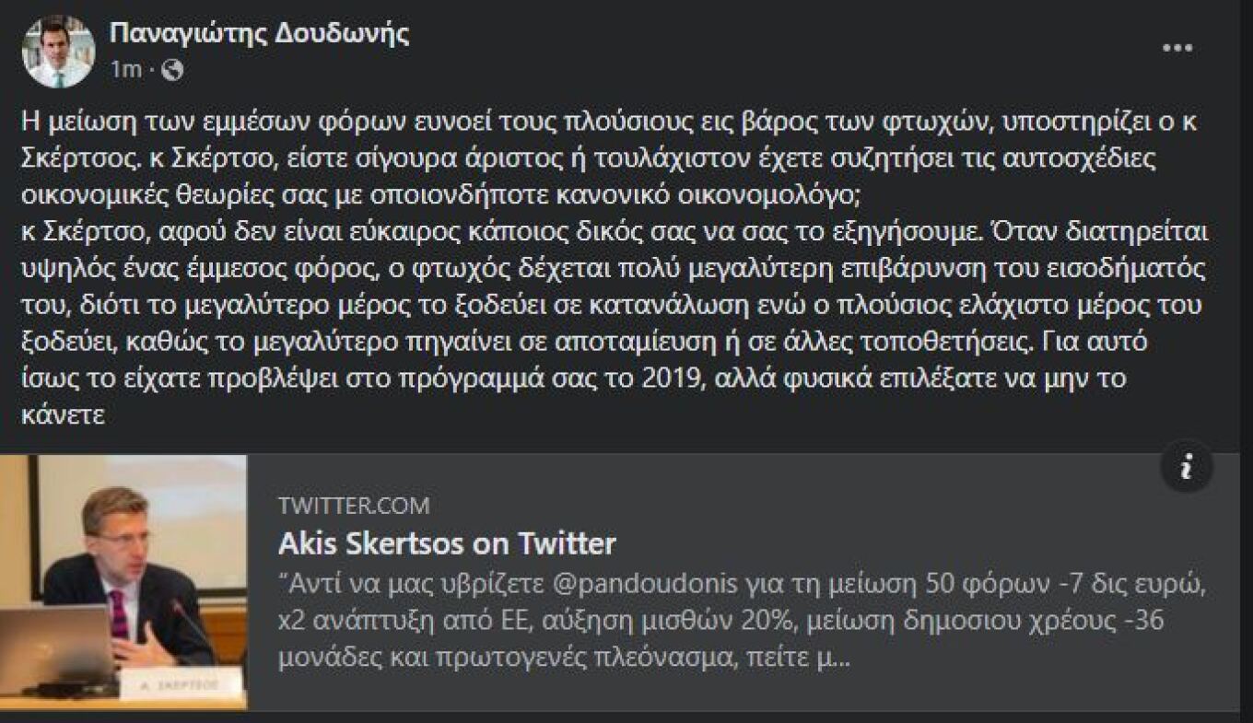This screenshot has height=723, width=1253.
Task: Click the laptop in the preview thumbnail
Action: (x=57, y=645)
